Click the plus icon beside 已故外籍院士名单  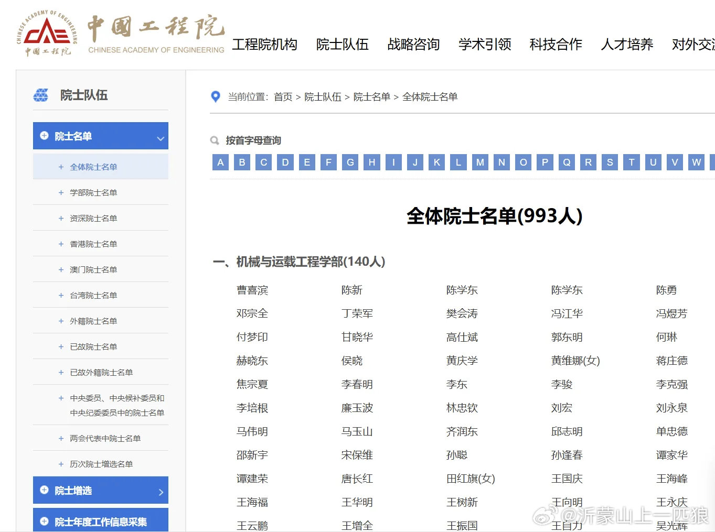point(61,373)
